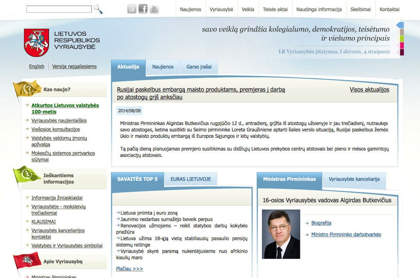Click the Kas naujo? section heading
Viewport: 420px width, 278px height.
click(x=57, y=89)
